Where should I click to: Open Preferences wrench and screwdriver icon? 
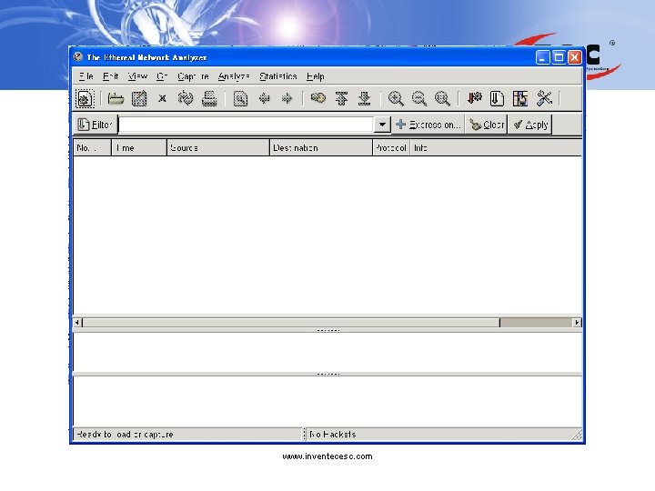point(544,98)
